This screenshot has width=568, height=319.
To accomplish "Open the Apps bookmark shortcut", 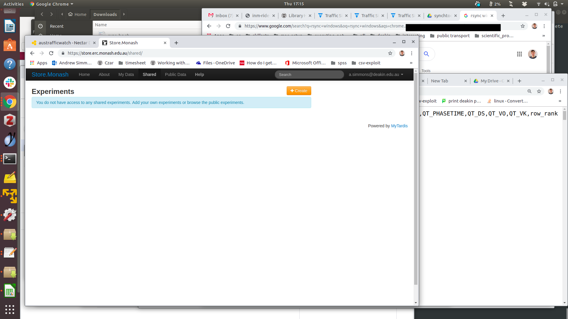I will coord(39,63).
